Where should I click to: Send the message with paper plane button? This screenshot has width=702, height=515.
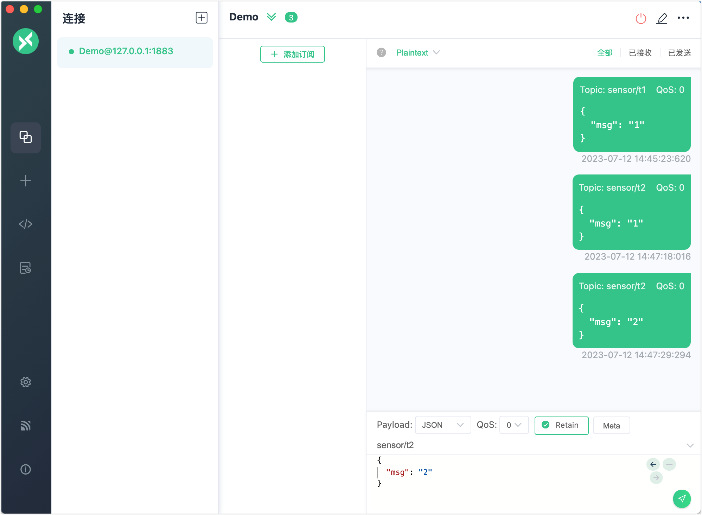click(682, 498)
